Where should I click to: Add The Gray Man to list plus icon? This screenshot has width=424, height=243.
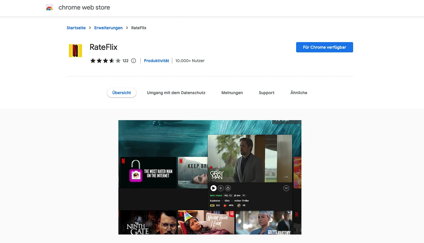(221, 188)
